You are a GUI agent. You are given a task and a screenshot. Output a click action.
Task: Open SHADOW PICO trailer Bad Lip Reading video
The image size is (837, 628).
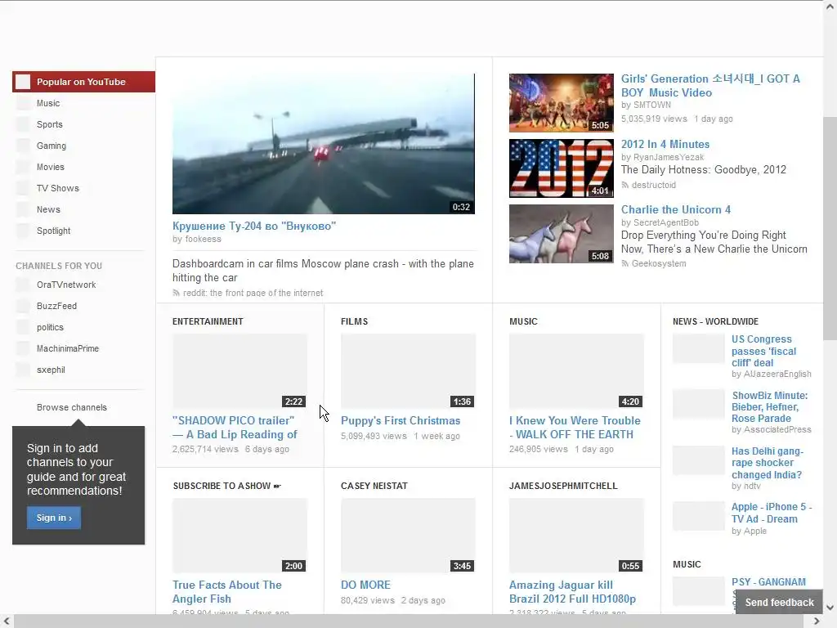[235, 428]
